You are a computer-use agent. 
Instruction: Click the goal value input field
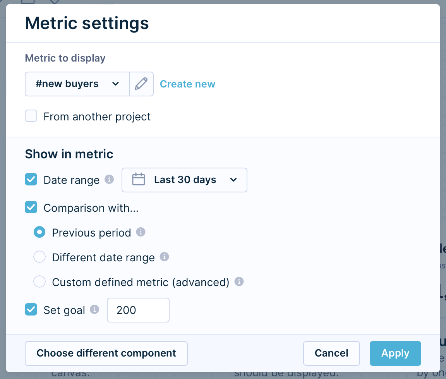tap(138, 310)
